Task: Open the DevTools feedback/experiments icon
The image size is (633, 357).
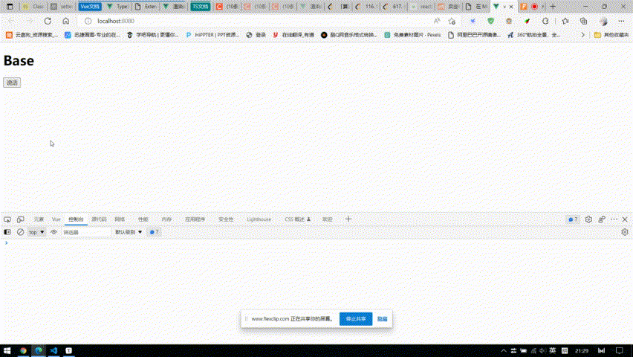Action: point(602,219)
